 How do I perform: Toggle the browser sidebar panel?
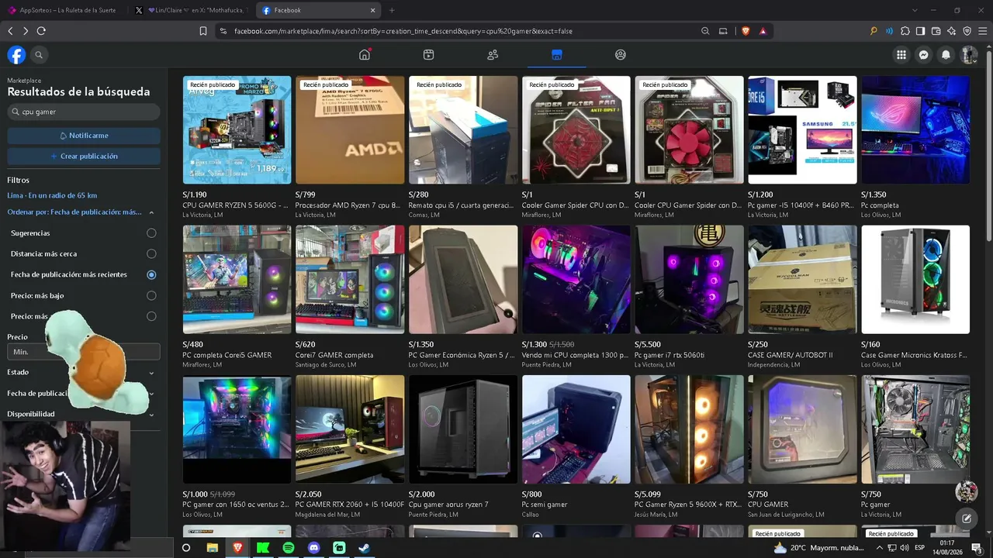tap(920, 31)
